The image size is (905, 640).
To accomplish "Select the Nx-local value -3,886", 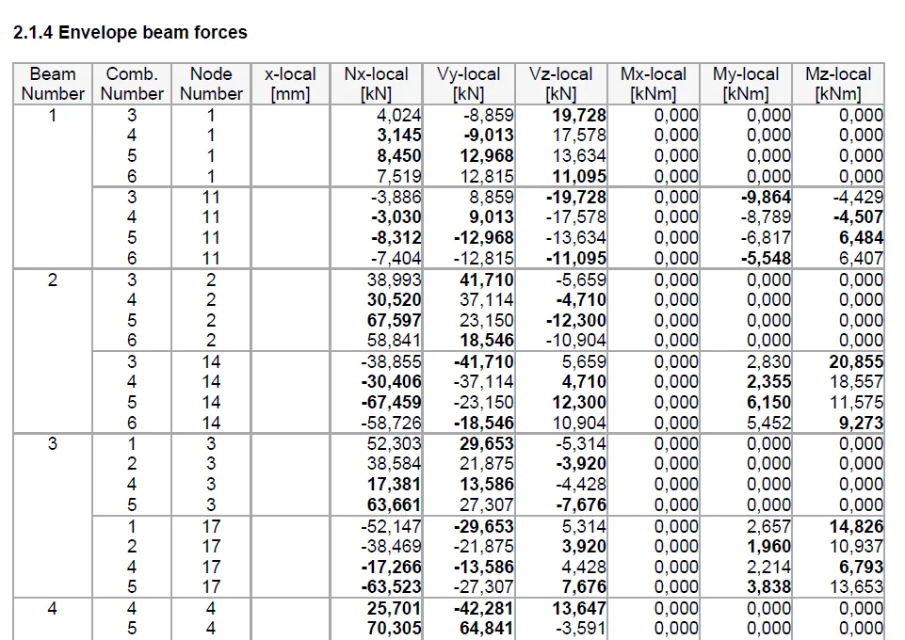I will click(396, 198).
